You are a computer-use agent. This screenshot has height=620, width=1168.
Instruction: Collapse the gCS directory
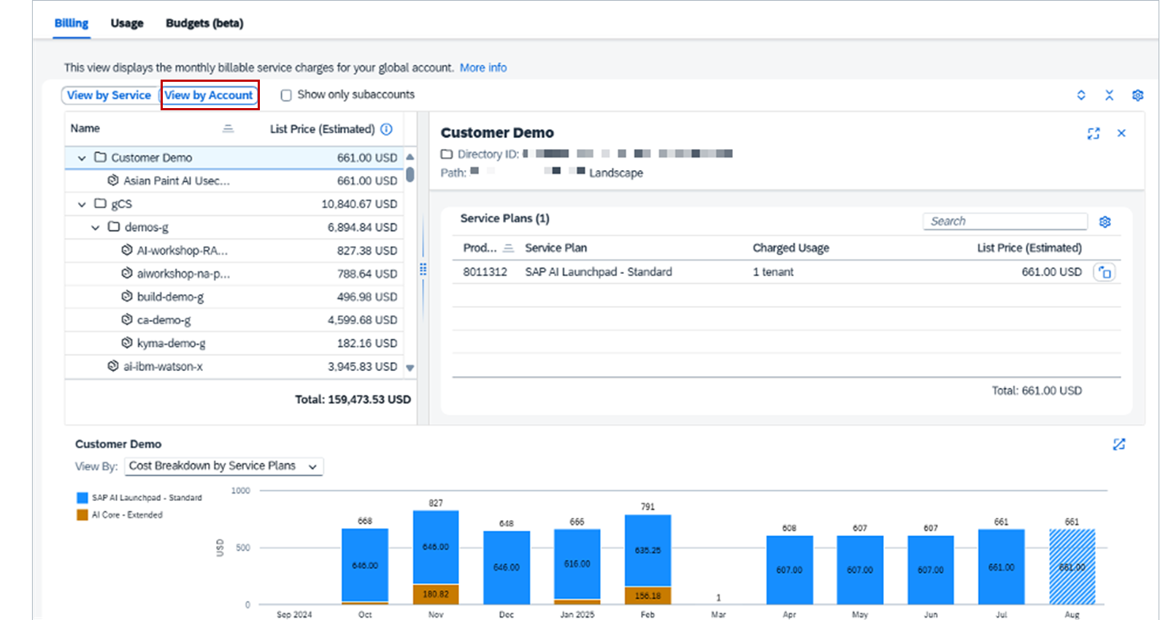pos(82,204)
